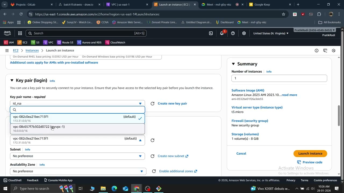
Task: Switch to the batch19.drawio tab
Action: pos(78,5)
